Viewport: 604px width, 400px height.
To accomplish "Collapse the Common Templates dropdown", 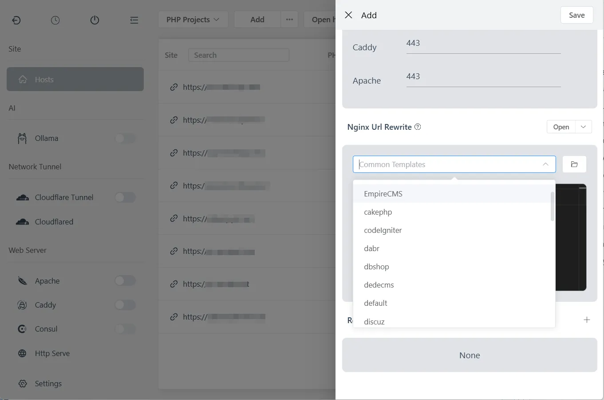I will click(545, 164).
